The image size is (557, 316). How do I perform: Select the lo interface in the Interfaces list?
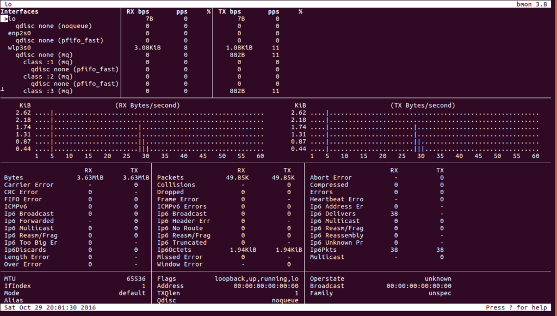(x=13, y=18)
